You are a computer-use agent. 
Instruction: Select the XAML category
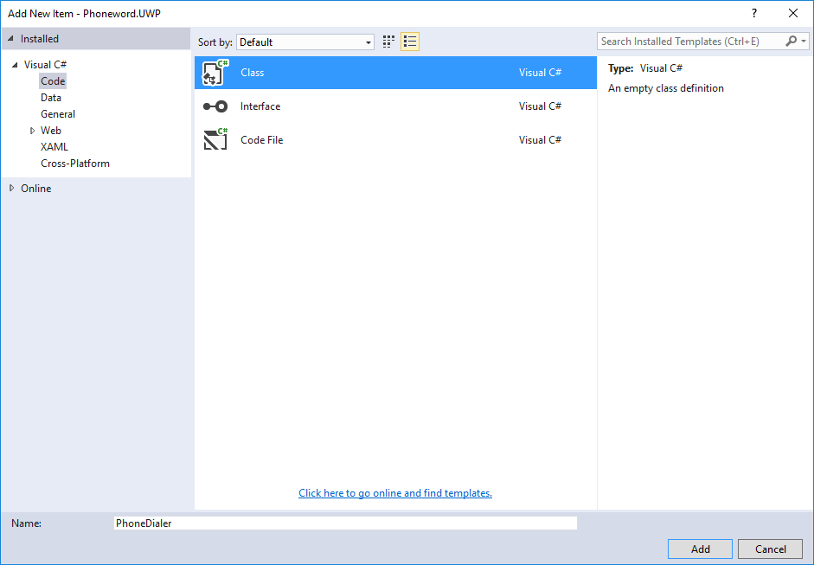click(x=54, y=147)
